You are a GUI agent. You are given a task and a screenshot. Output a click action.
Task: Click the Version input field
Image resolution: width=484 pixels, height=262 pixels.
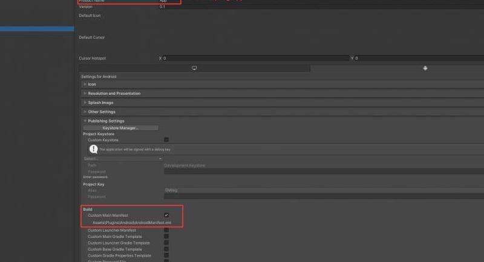tap(321, 7)
